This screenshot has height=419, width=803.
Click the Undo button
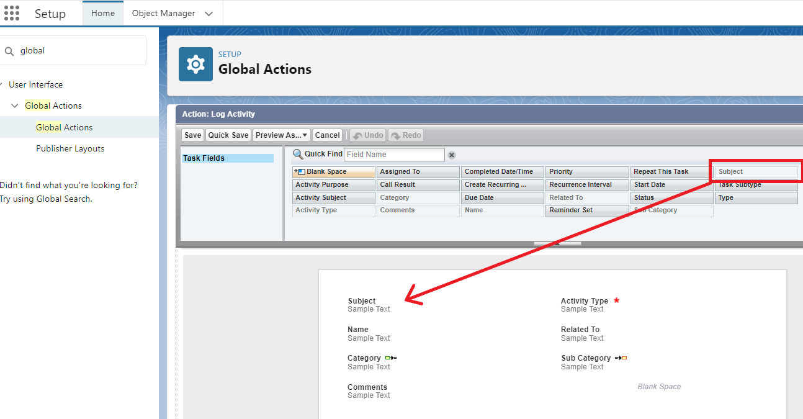click(x=368, y=135)
